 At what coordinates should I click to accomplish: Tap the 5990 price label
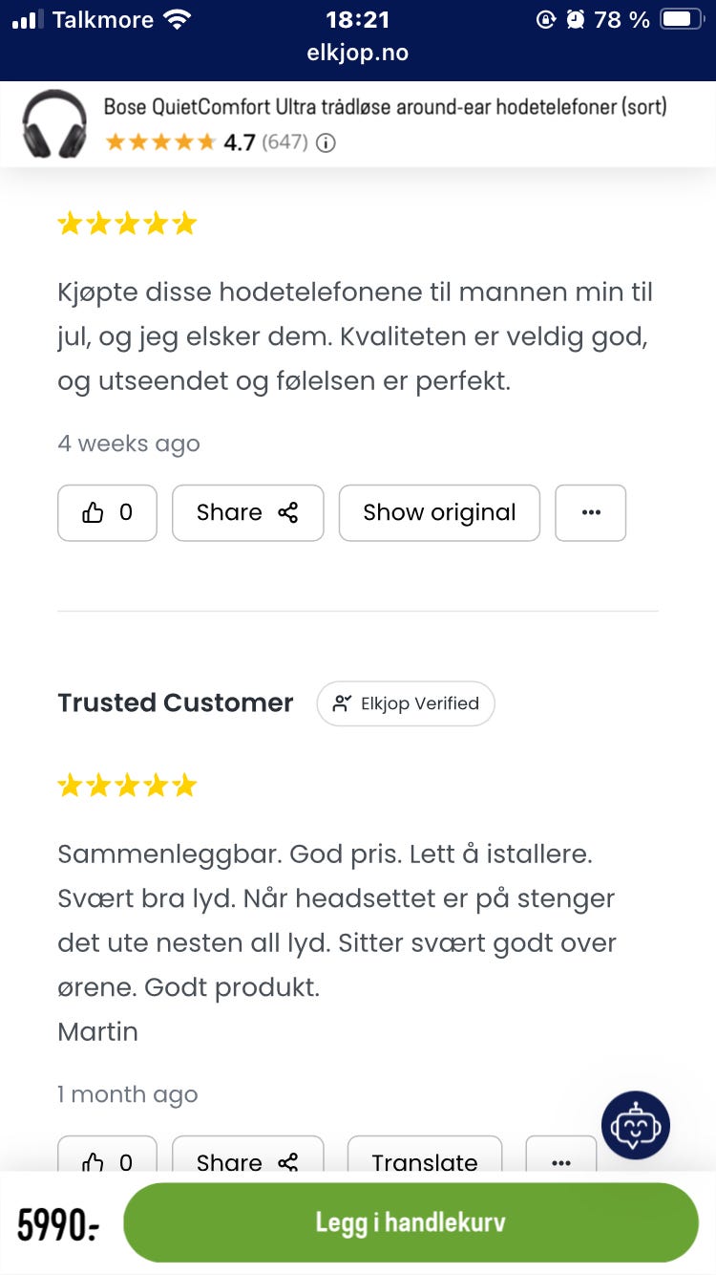pos(58,1224)
